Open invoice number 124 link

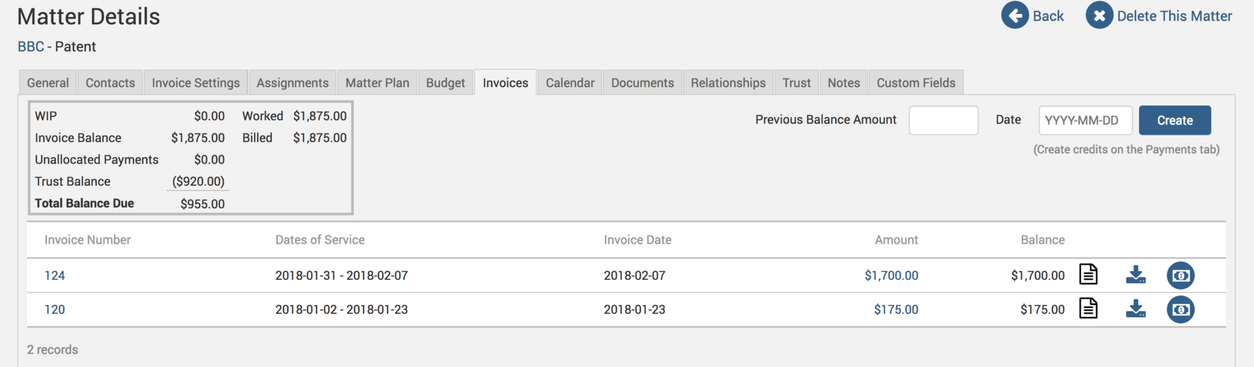pos(54,276)
